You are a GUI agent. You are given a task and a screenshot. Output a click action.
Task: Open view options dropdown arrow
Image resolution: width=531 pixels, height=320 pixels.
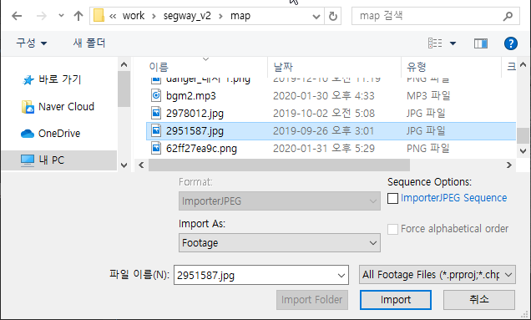click(x=453, y=43)
